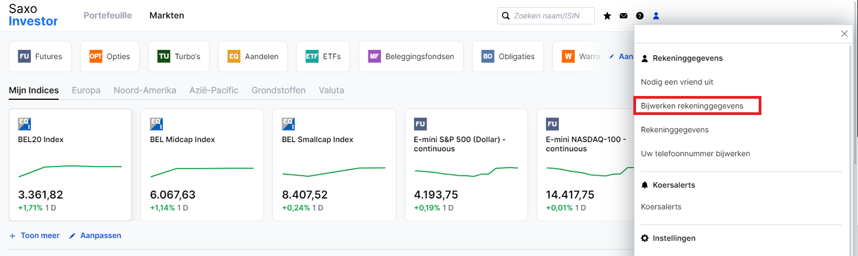Click the search magnifier icon
Screen dimensions: 858x256
tap(506, 16)
